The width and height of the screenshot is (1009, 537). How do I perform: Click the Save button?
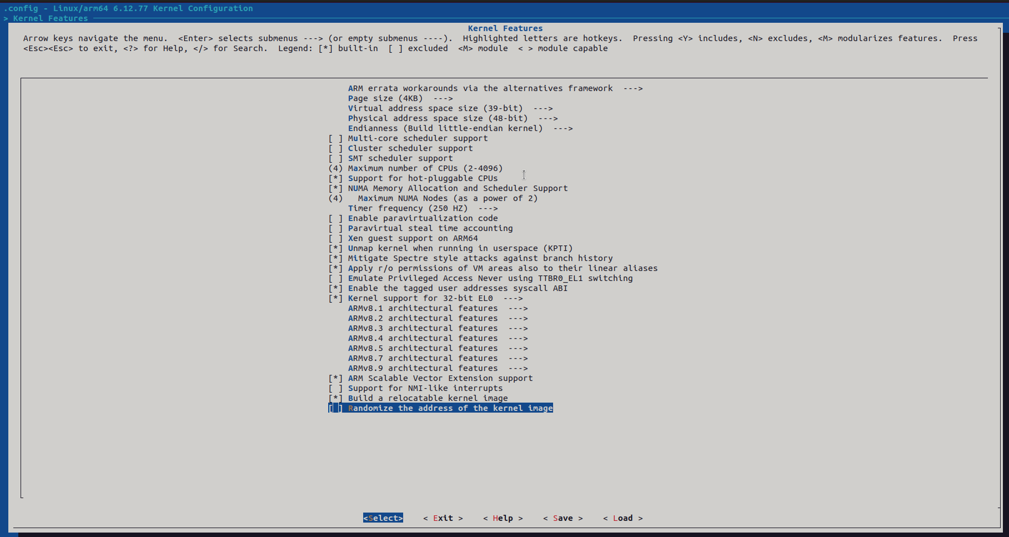[563, 518]
